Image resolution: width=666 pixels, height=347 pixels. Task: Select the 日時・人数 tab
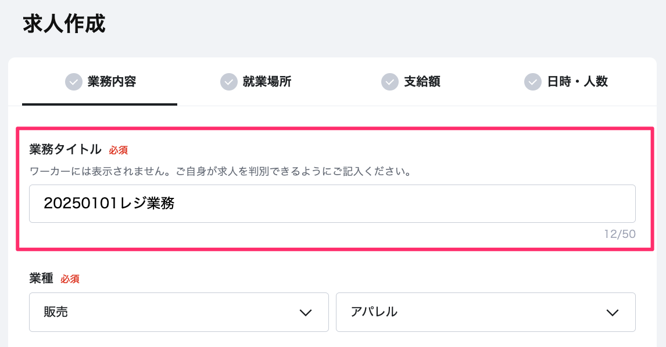(x=577, y=82)
